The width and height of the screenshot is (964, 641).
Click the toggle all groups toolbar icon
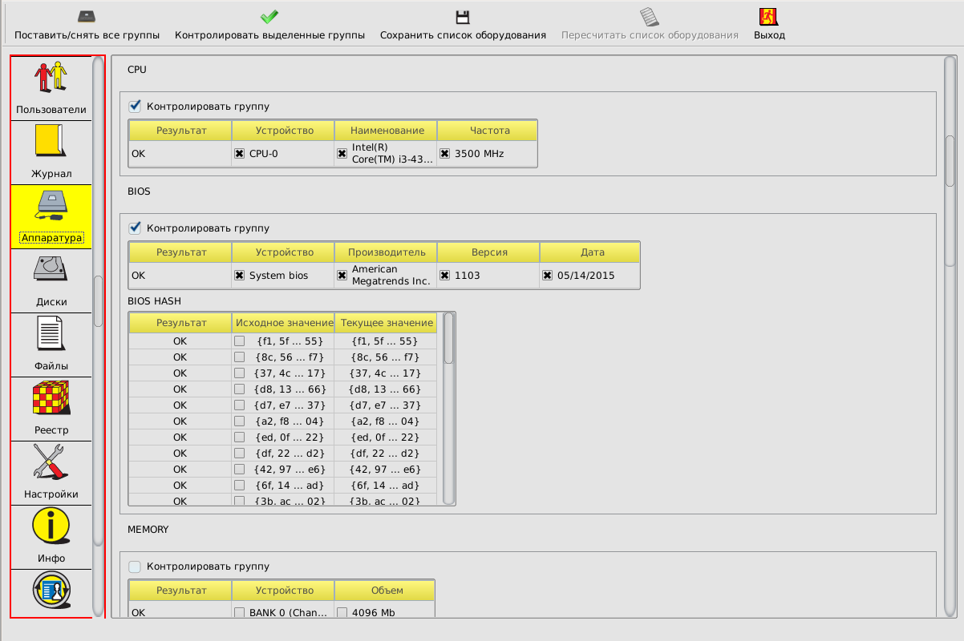tap(87, 16)
